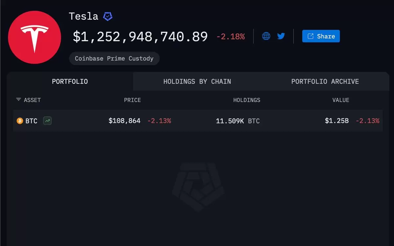Open the HOLDINGS BY CHAIN tab
The image size is (394, 246).
click(197, 81)
